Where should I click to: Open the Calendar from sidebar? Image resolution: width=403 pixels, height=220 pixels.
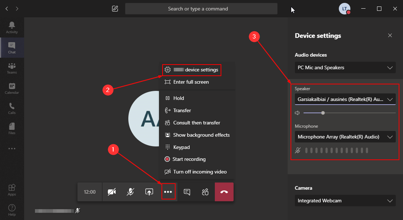(x=12, y=88)
